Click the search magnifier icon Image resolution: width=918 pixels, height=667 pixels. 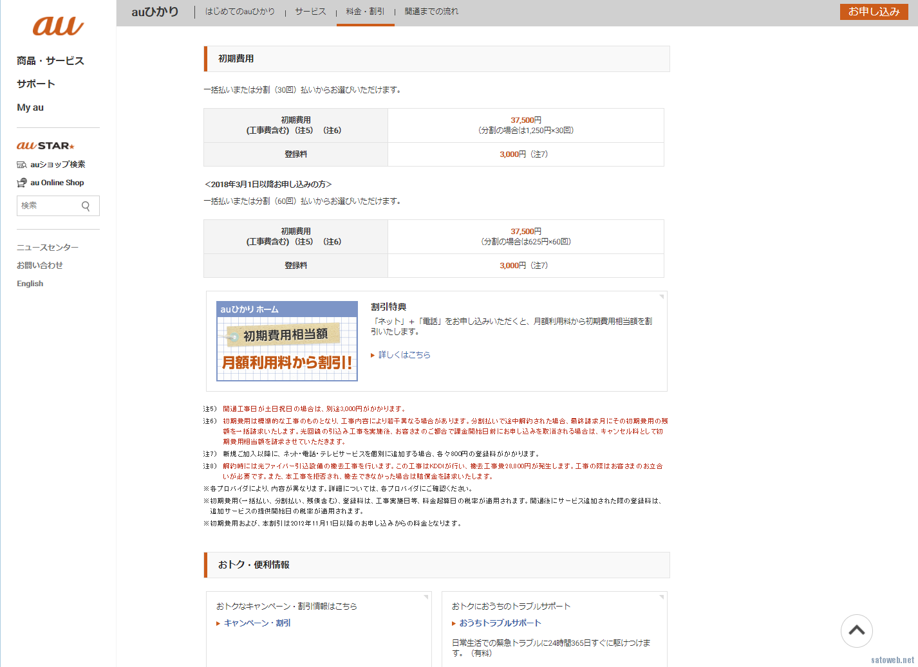pyautogui.click(x=86, y=206)
